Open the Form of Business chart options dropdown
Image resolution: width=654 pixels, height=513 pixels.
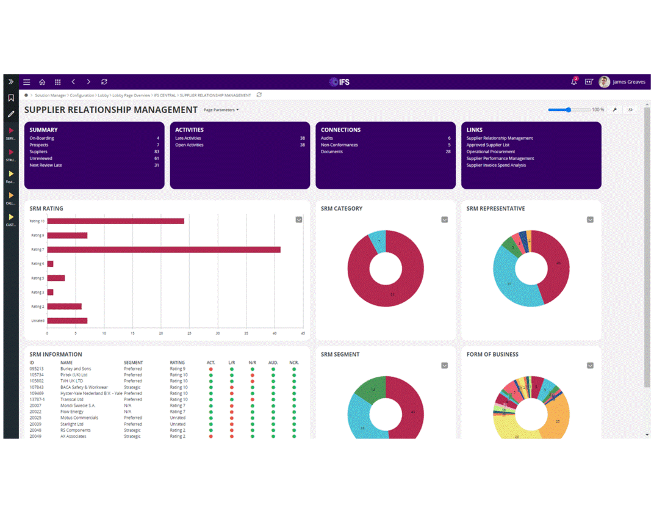590,366
